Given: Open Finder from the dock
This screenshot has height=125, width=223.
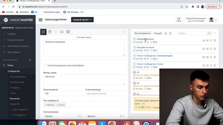Looking at the screenshot, I should point(43,123).
